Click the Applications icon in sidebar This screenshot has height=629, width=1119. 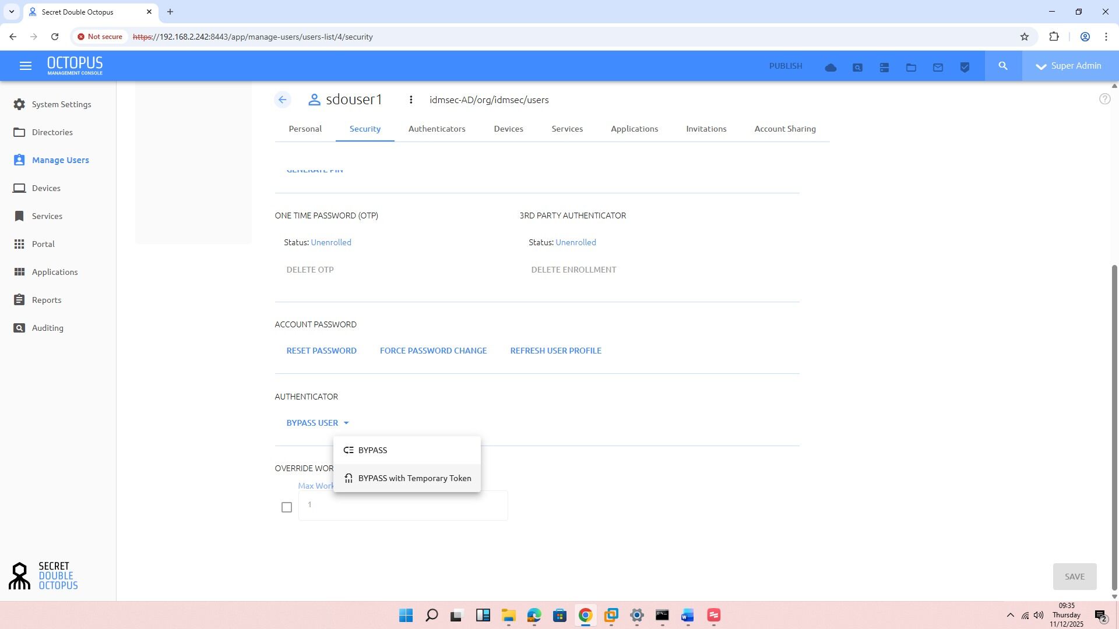[x=19, y=272]
